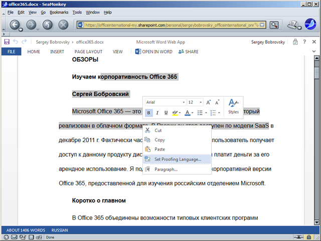Apply the yellow text highlight color
This screenshot has width=321, height=241.
175,112
